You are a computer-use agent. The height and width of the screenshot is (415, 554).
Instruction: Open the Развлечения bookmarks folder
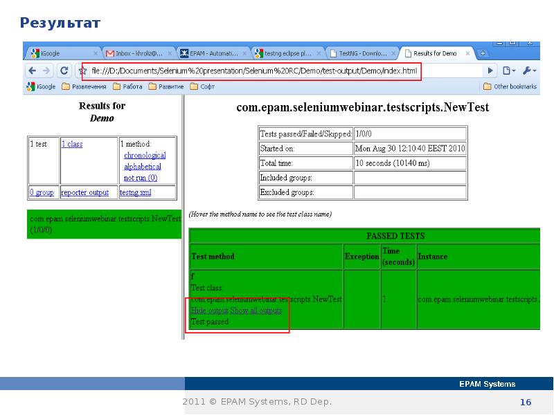83,86
